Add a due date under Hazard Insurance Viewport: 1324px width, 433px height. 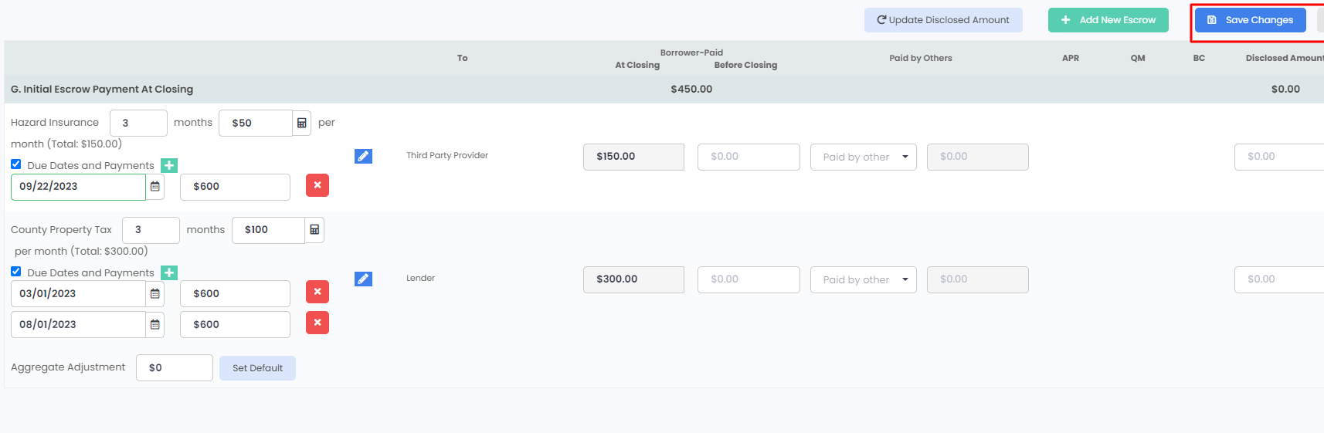click(169, 165)
